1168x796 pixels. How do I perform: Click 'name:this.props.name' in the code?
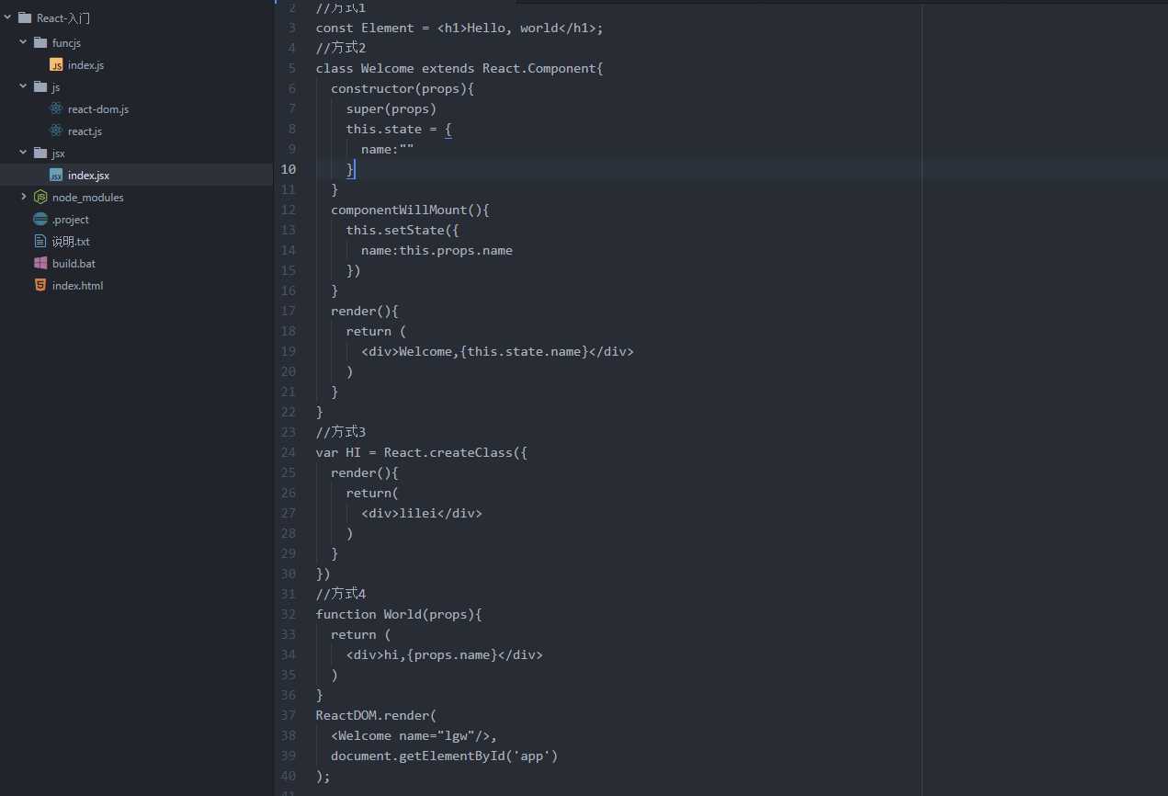pos(437,250)
